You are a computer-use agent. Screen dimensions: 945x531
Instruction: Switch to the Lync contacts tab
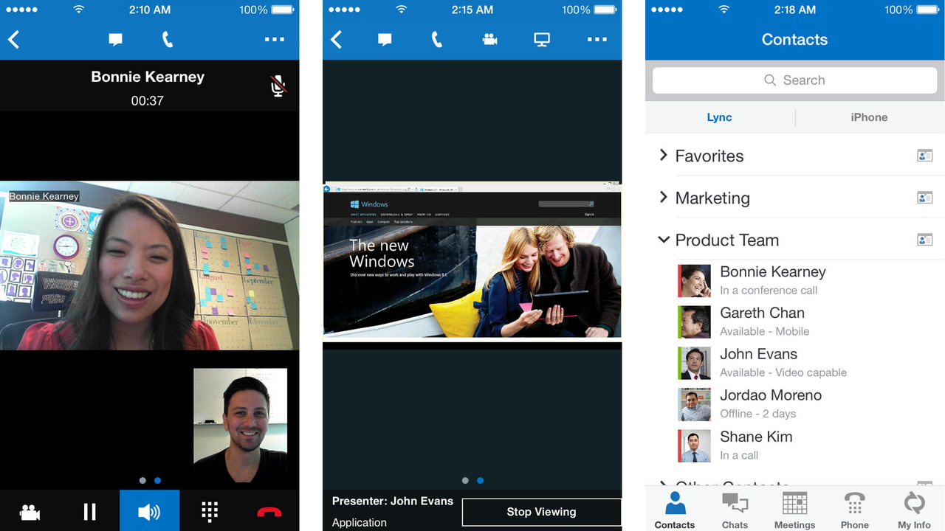coord(720,117)
